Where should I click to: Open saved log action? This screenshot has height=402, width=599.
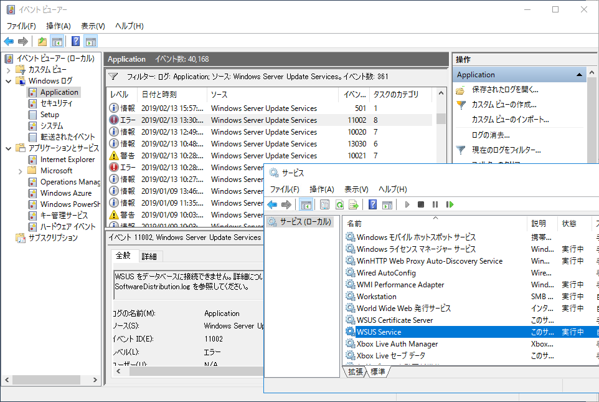[505, 90]
